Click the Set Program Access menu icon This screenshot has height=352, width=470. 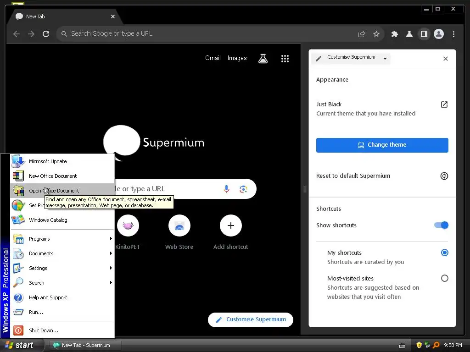point(18,205)
